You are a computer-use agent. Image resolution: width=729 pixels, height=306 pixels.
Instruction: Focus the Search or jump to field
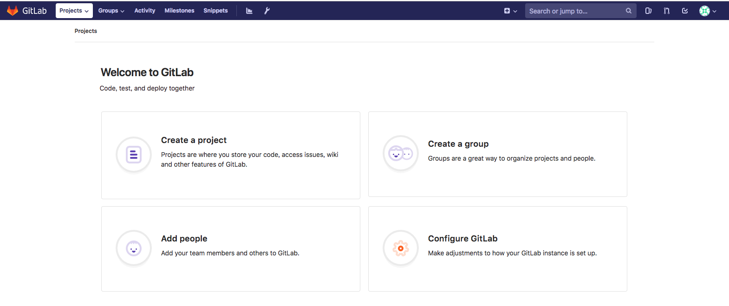click(x=575, y=11)
